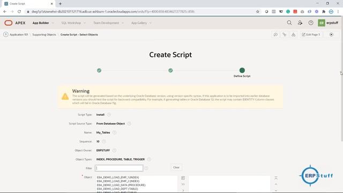This screenshot has height=193, width=343.
Task: Open the APEX search icon
Action: pyautogui.click(x=289, y=23)
